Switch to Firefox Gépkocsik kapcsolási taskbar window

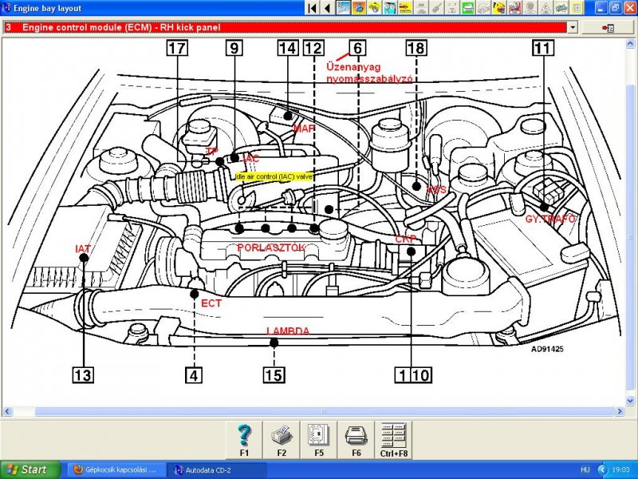[x=116, y=470]
